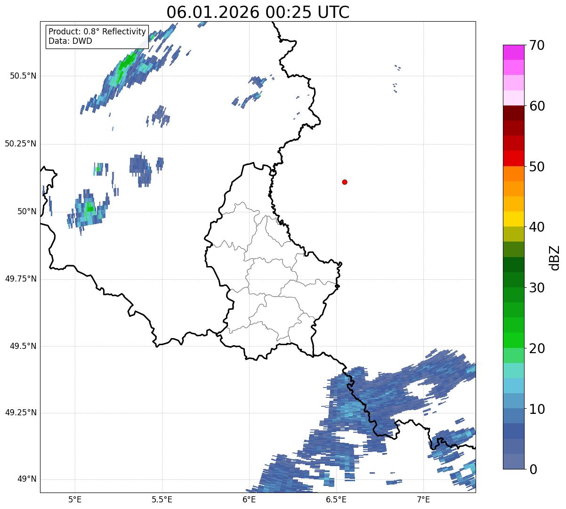The image size is (566, 509).
Task: Click the colorbar tick label '0'
Action: point(534,469)
